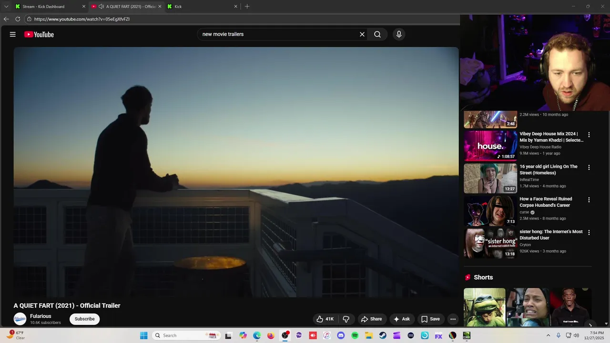Go to the YouTube home logo

(x=39, y=34)
